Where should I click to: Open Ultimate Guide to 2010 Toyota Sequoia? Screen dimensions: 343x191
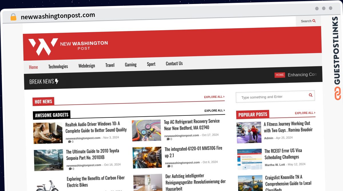(x=93, y=154)
